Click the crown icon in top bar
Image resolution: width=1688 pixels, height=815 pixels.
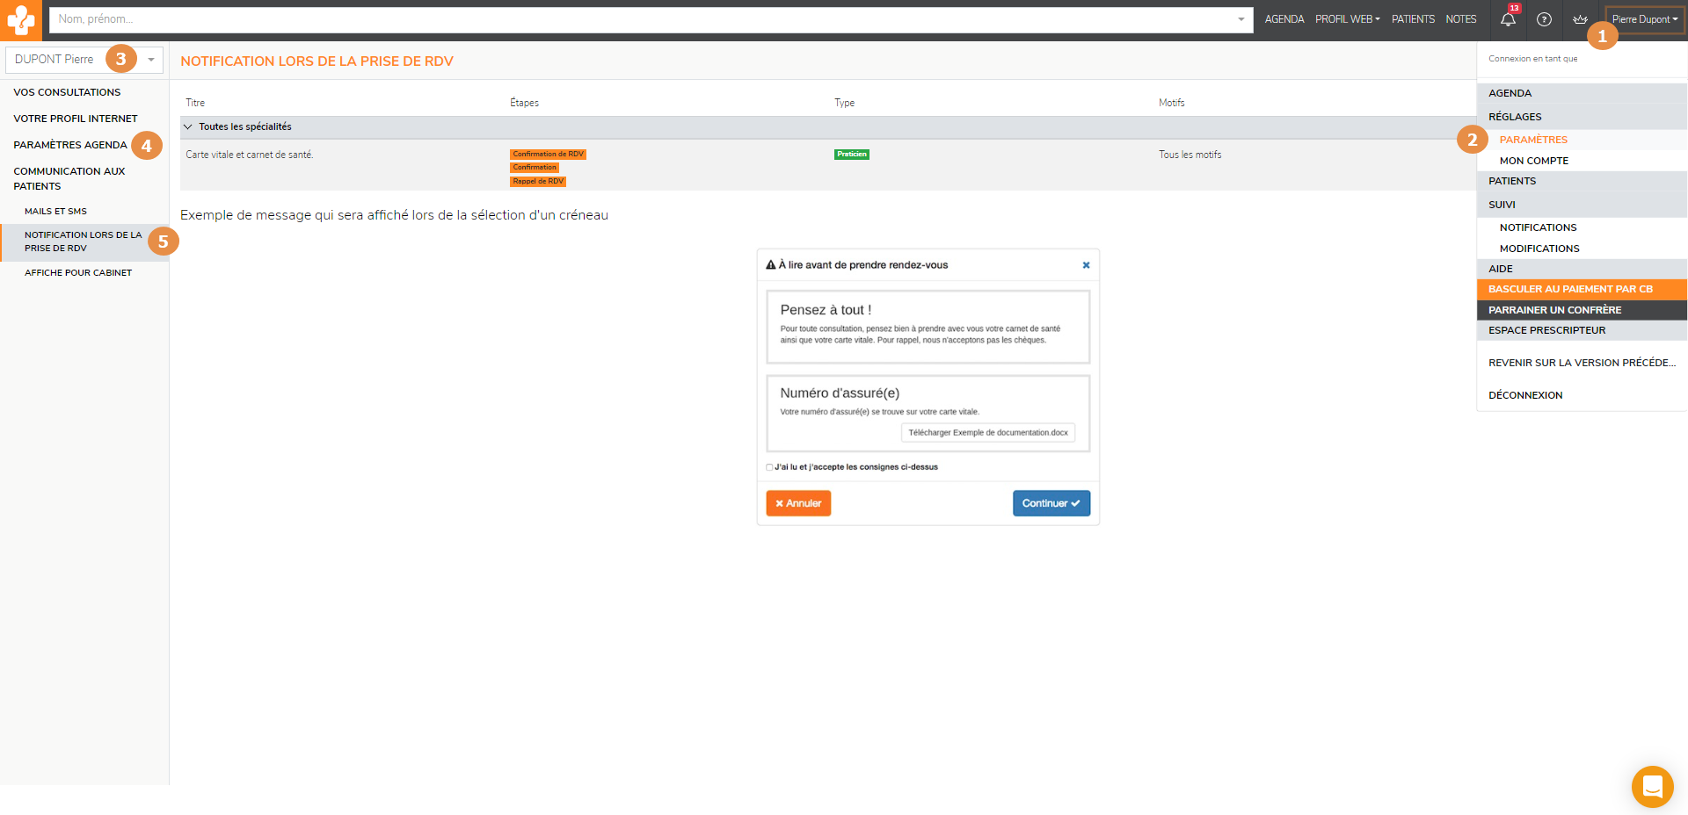(x=1580, y=19)
